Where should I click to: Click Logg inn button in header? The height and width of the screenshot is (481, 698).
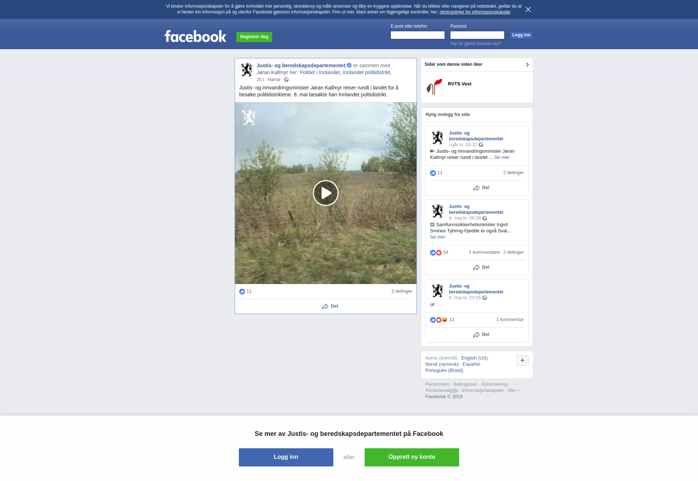[521, 35]
